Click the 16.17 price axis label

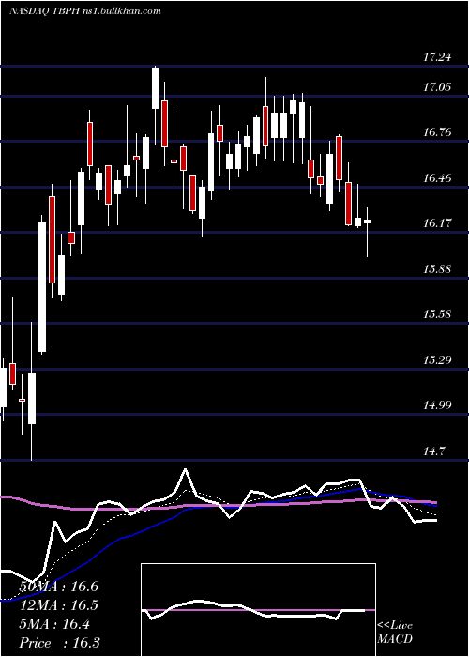(x=437, y=223)
